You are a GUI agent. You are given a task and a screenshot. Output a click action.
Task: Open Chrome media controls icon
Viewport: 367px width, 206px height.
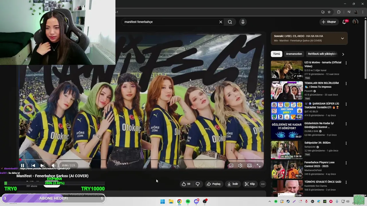point(349,12)
